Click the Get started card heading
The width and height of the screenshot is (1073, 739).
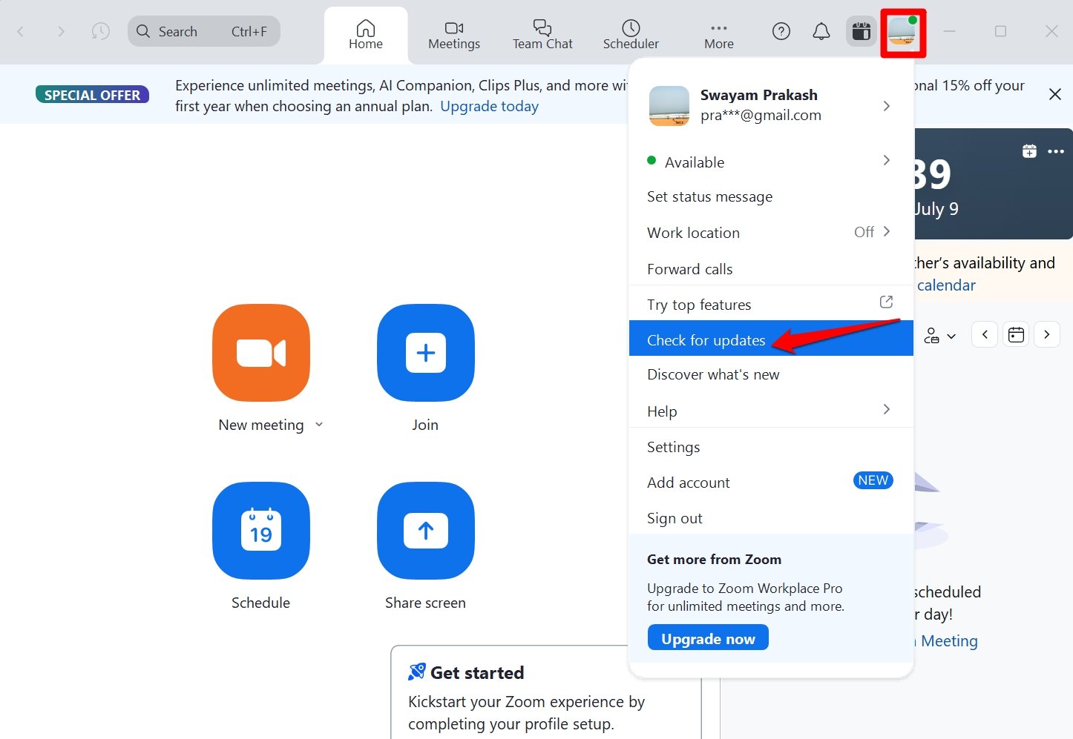(477, 673)
